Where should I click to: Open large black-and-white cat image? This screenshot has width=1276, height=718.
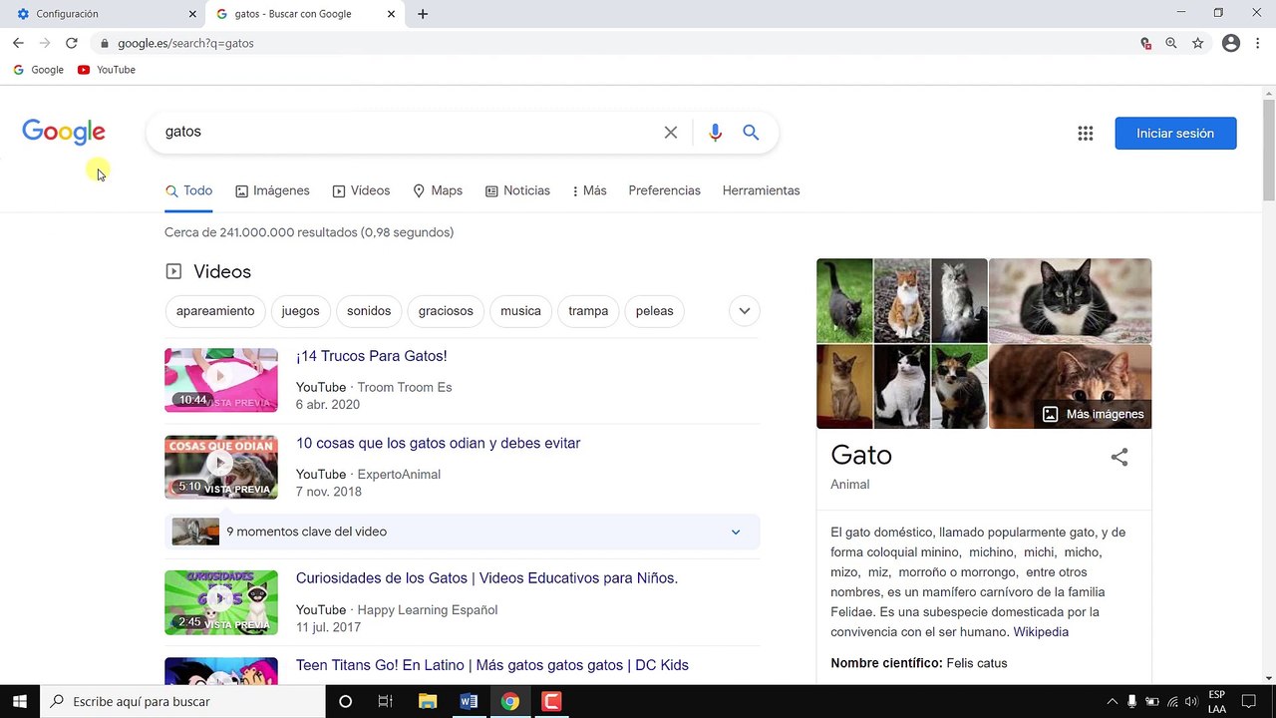tap(1070, 301)
